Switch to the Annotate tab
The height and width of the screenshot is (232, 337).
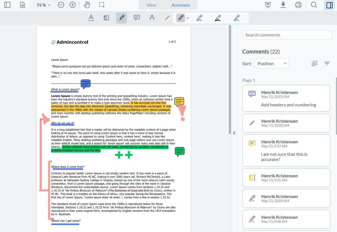tap(181, 5)
